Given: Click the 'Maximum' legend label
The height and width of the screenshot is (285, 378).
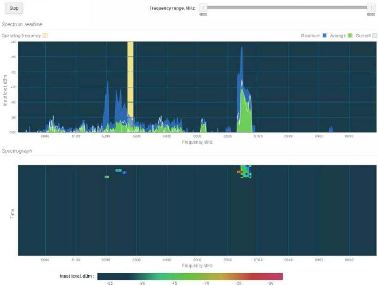Looking at the screenshot, I should point(311,36).
